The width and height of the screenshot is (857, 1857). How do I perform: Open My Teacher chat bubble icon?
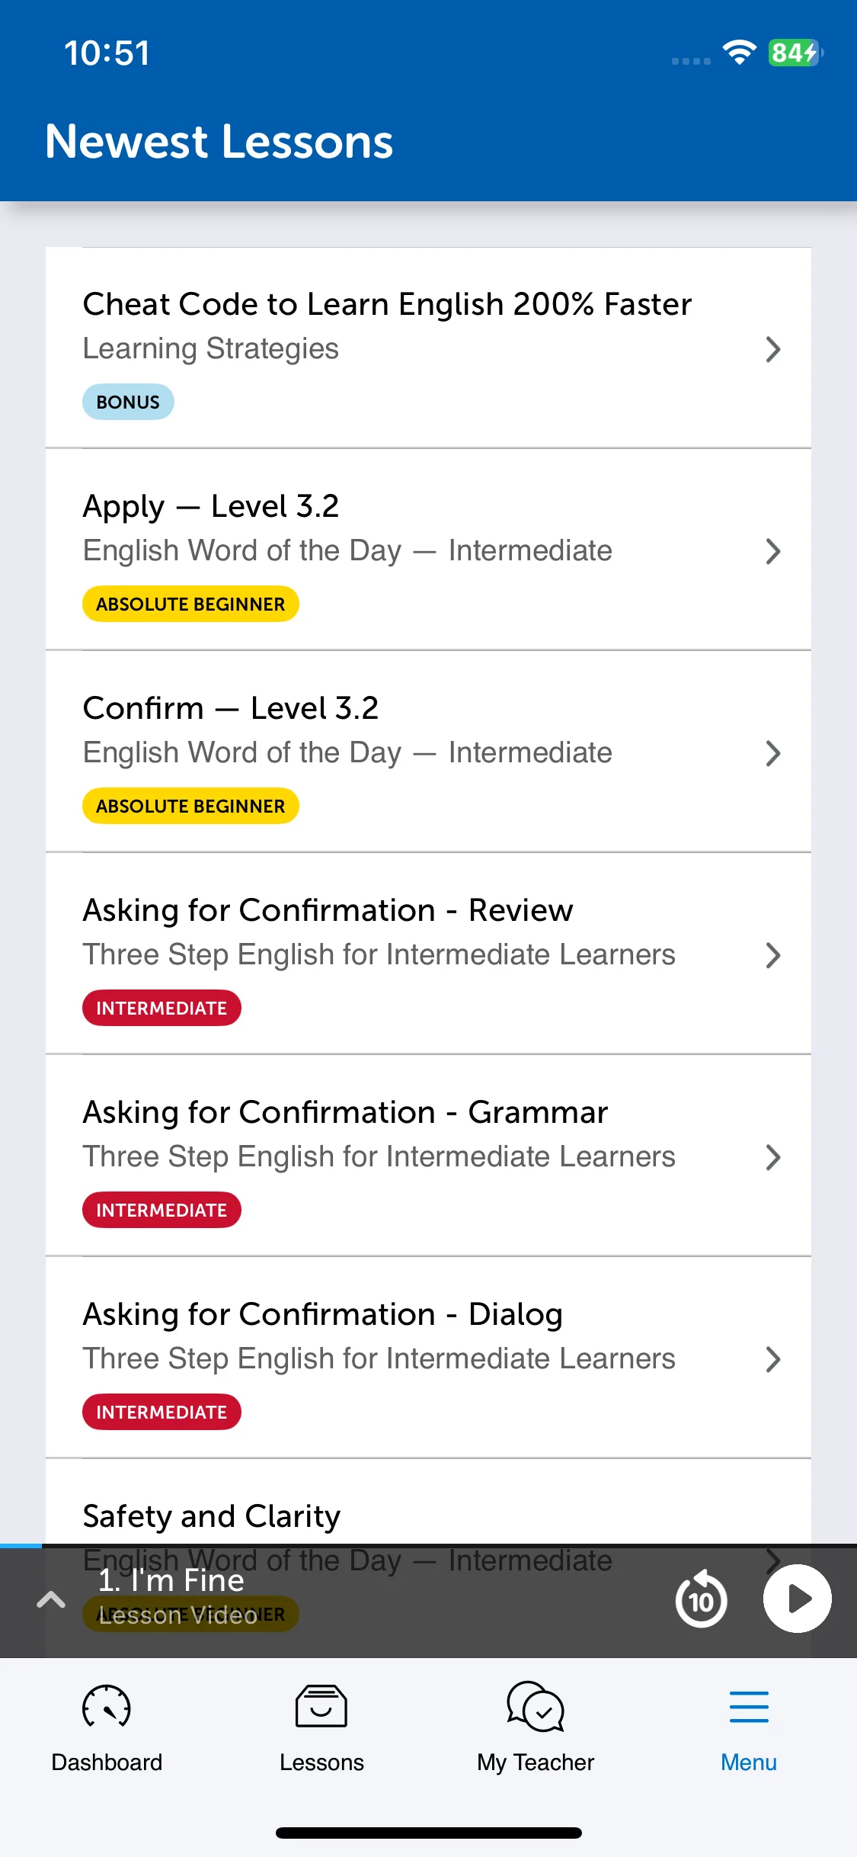tap(536, 1707)
